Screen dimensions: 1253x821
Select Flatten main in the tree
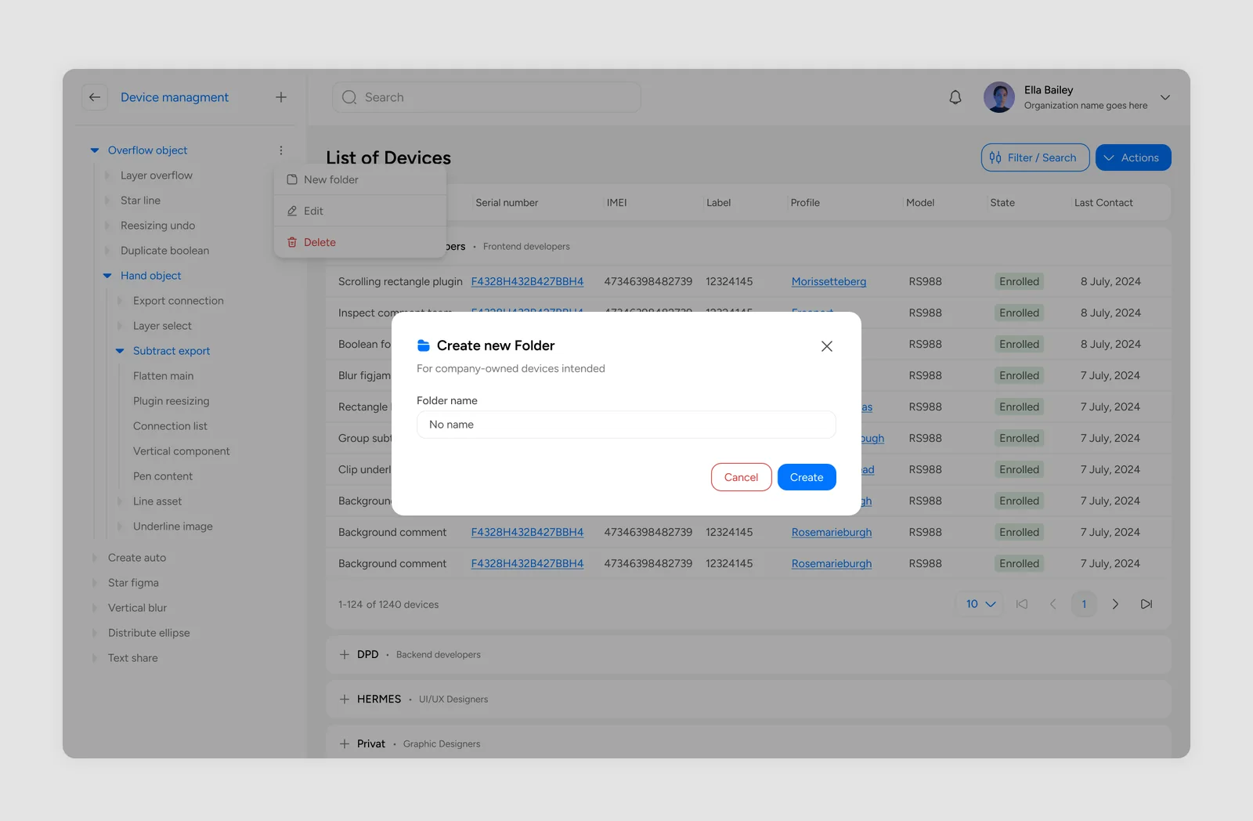[x=163, y=376]
